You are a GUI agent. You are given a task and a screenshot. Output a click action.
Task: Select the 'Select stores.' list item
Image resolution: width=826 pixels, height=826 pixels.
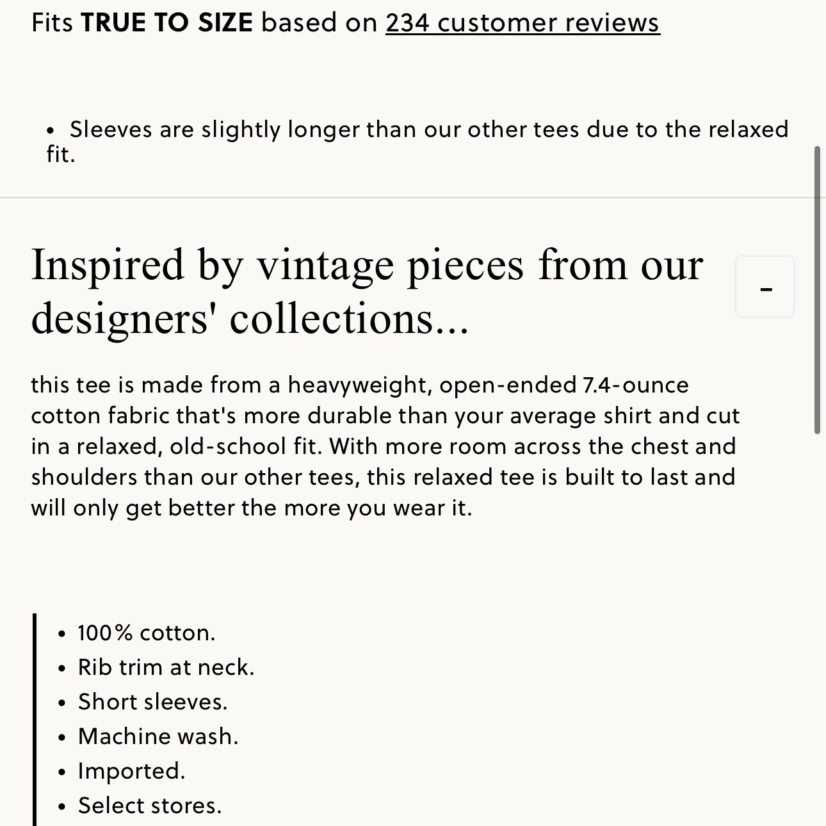pos(150,806)
